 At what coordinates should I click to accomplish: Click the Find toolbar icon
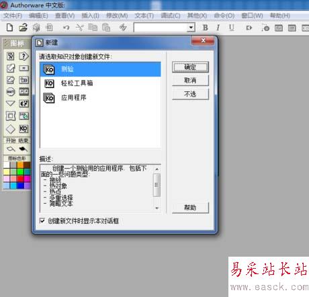(123, 28)
